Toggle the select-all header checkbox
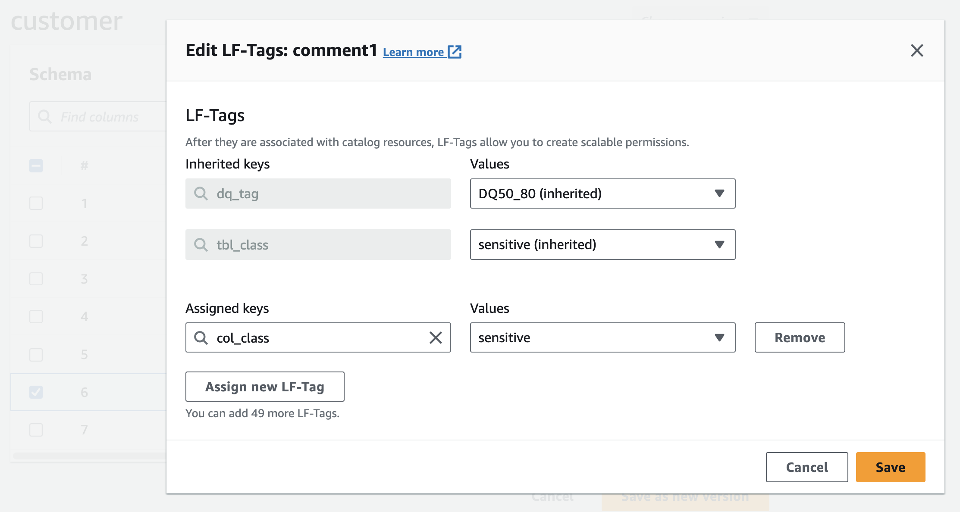 [x=36, y=165]
